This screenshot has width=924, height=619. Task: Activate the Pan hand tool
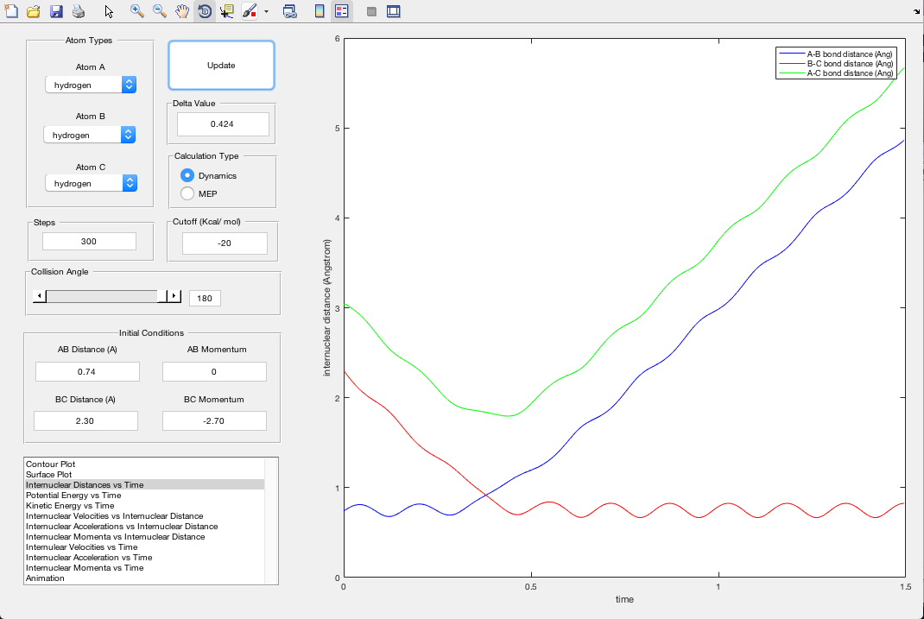(182, 11)
